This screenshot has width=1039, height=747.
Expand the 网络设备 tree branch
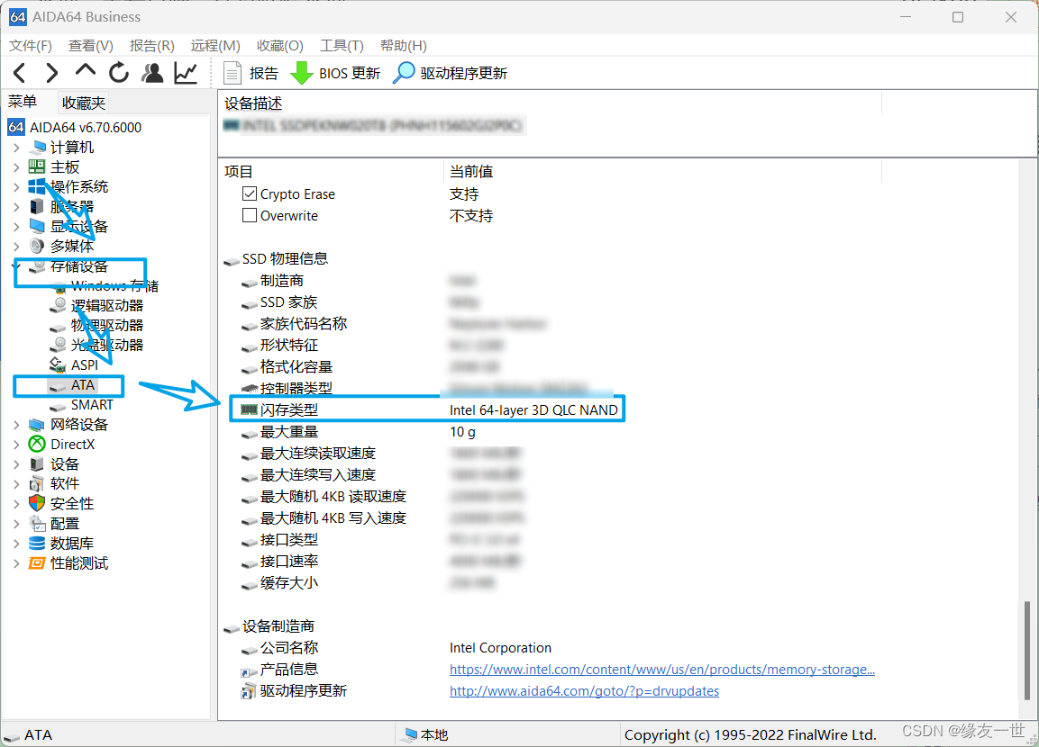pyautogui.click(x=15, y=424)
